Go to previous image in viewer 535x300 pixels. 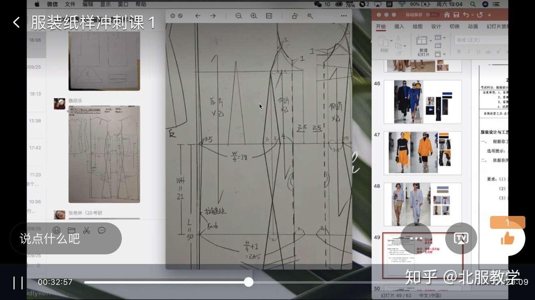coord(198,16)
